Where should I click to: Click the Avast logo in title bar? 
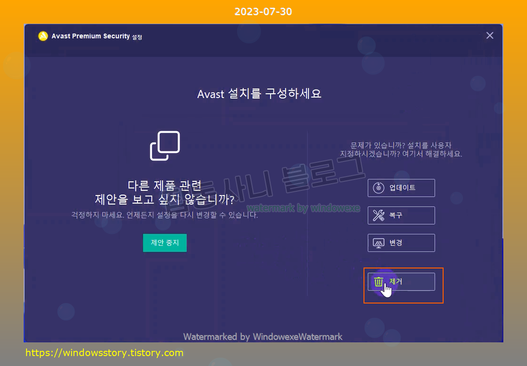coord(43,36)
